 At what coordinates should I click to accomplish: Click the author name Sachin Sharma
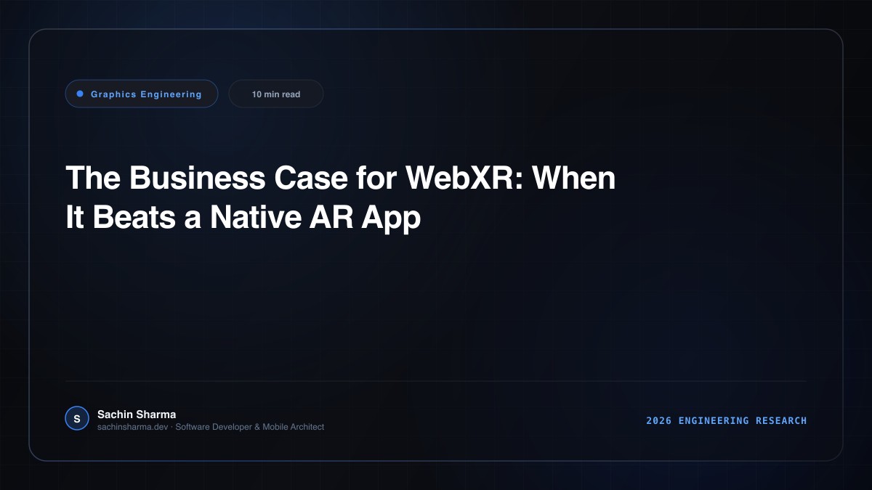click(x=137, y=415)
